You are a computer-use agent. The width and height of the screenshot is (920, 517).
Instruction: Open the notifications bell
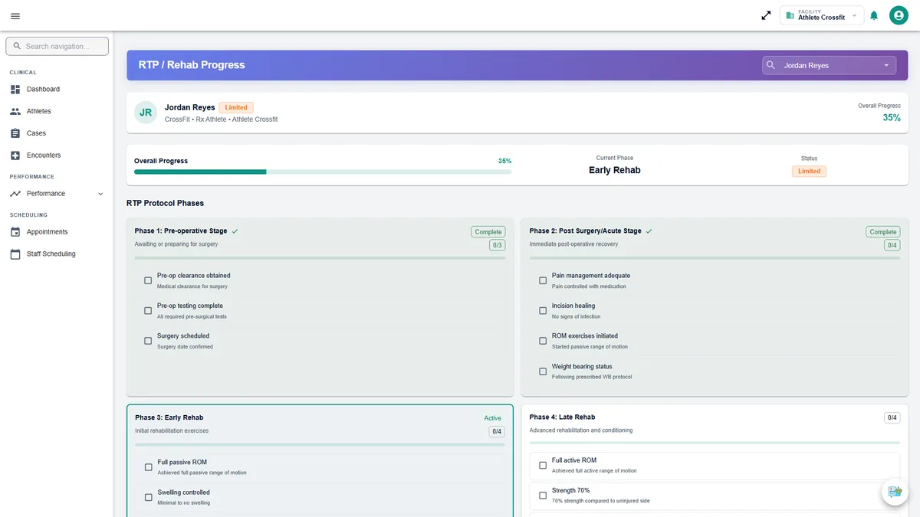coord(874,15)
